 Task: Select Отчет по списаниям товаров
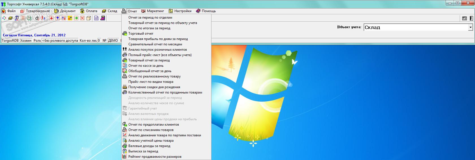click(x=166, y=130)
